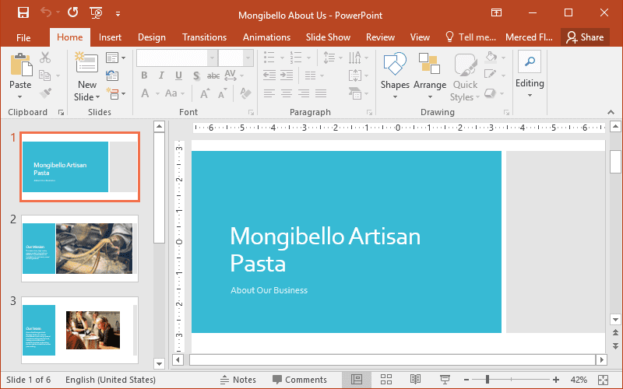Image resolution: width=623 pixels, height=389 pixels.
Task: Switch to the Animations tab
Action: tap(266, 37)
